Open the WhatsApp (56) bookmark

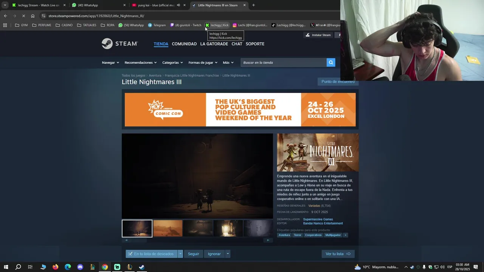(x=131, y=25)
